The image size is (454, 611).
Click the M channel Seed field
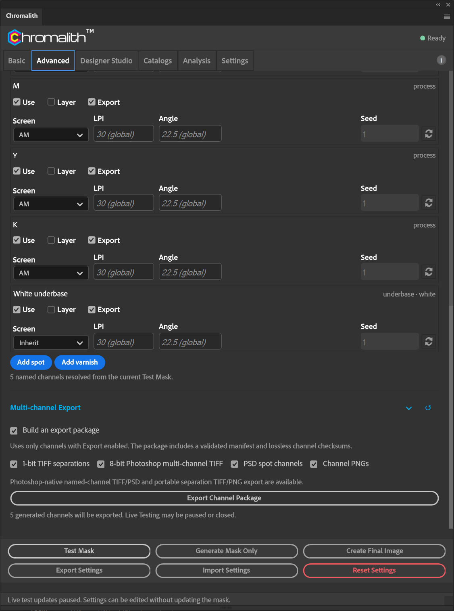390,134
